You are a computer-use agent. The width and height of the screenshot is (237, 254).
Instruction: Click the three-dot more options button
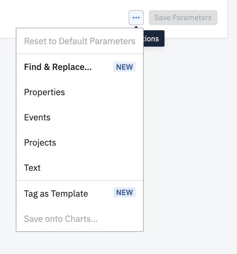[136, 18]
